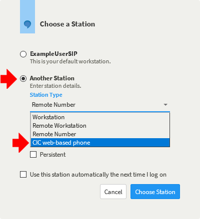The width and height of the screenshot is (200, 219).
Task: Enable the Persistent checkbox
Action: click(x=33, y=154)
